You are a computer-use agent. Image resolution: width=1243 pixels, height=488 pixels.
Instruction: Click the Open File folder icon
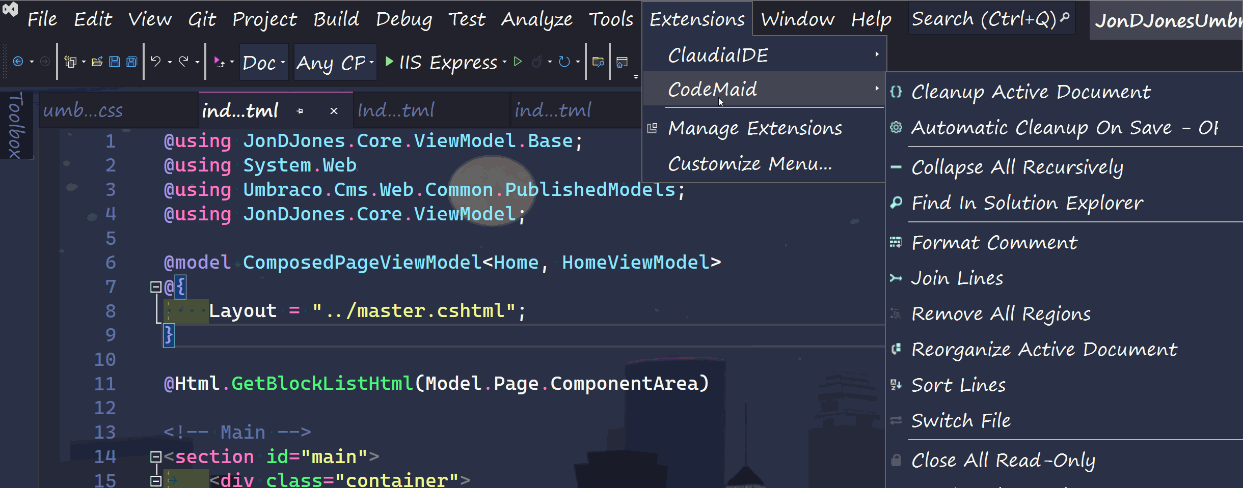tap(97, 62)
